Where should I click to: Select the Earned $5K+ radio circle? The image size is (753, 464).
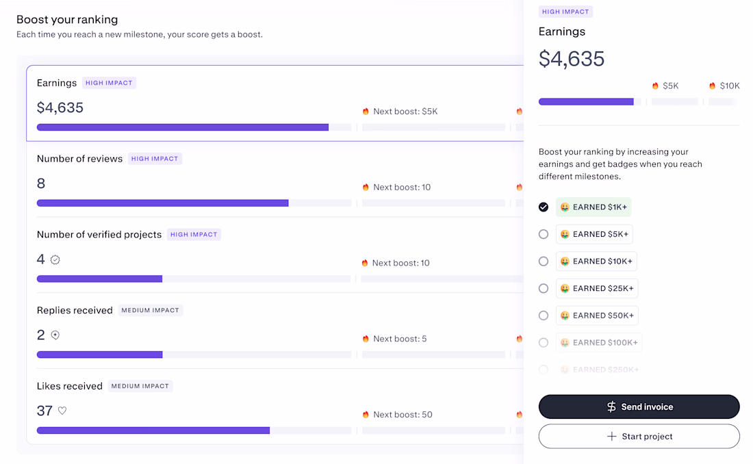click(544, 234)
